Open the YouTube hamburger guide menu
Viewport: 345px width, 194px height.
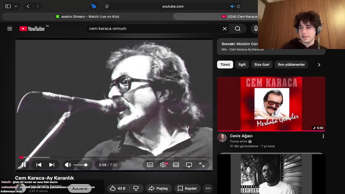coord(10,29)
